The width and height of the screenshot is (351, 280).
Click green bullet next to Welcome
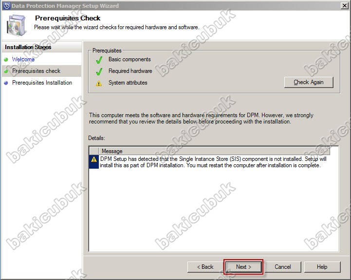[6, 59]
